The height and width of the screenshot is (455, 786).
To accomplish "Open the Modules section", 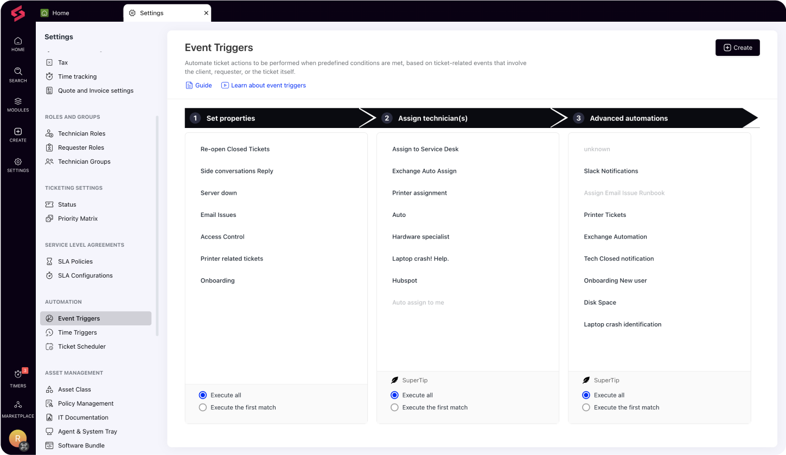I will pos(17,104).
